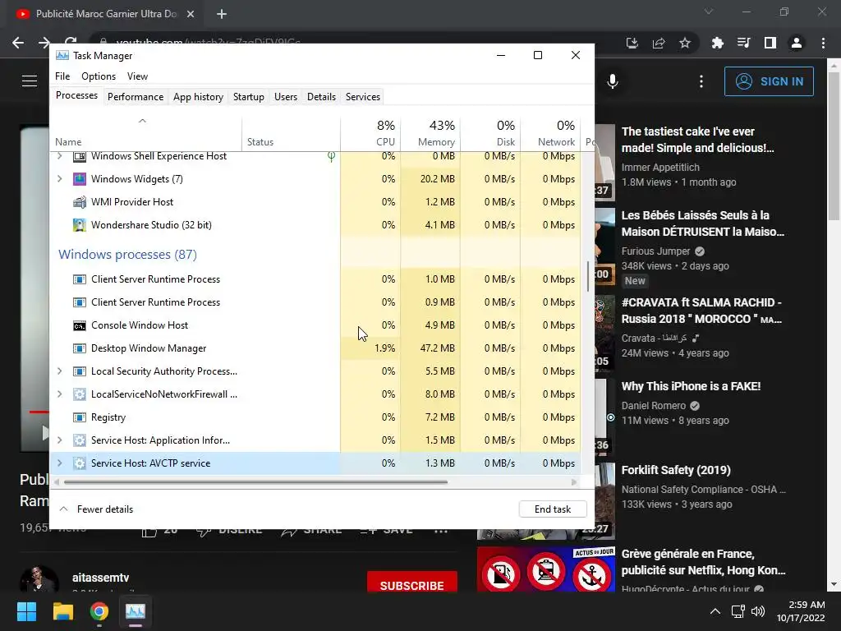The image size is (841, 631).
Task: Select the WMI Provider Host icon
Action: pyautogui.click(x=80, y=202)
